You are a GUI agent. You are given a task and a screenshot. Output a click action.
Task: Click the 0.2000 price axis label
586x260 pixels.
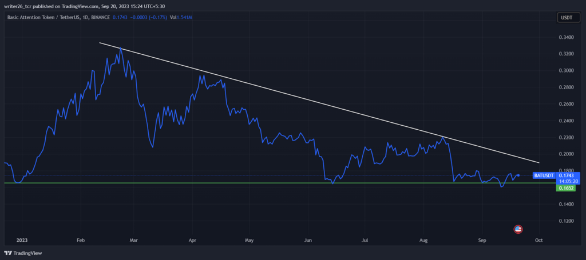click(x=565, y=154)
